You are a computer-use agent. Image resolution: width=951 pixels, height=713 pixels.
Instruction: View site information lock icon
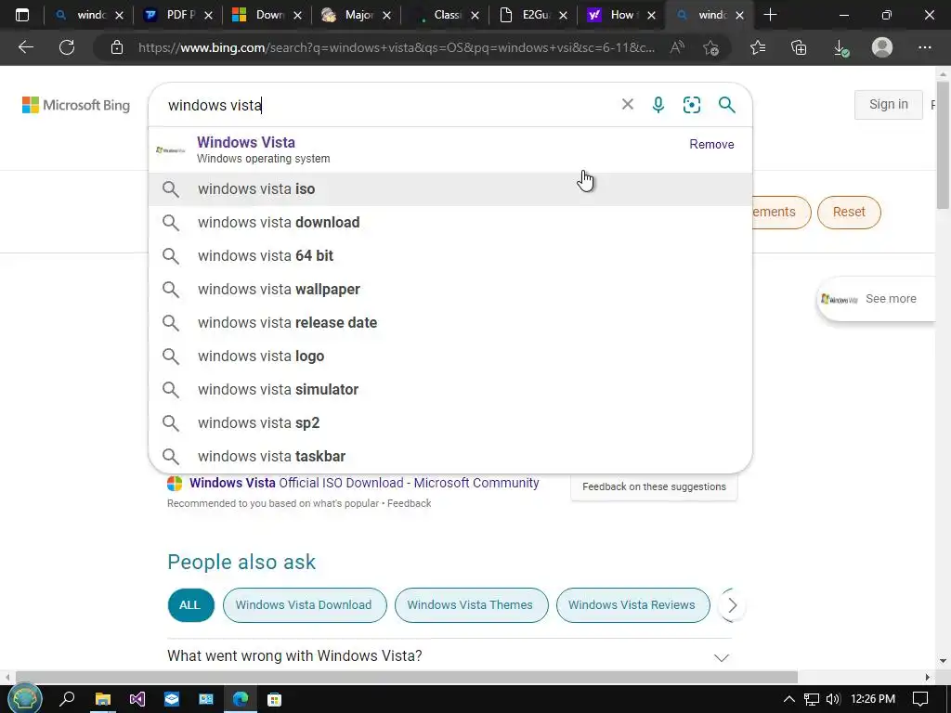117,47
